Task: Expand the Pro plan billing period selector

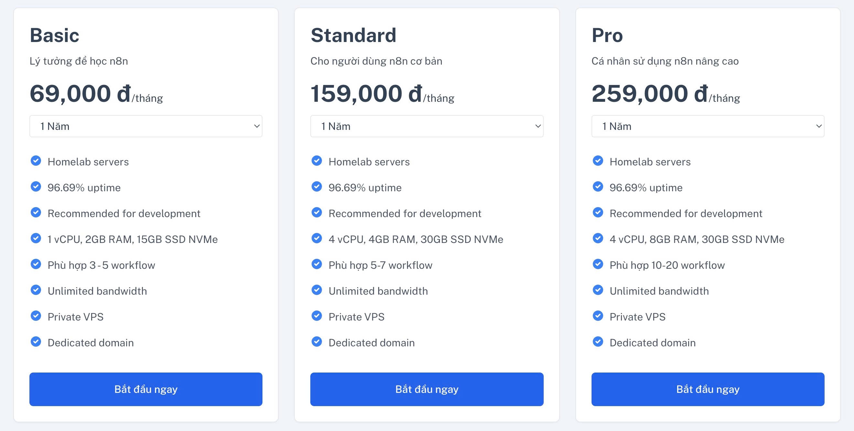Action: 708,126
